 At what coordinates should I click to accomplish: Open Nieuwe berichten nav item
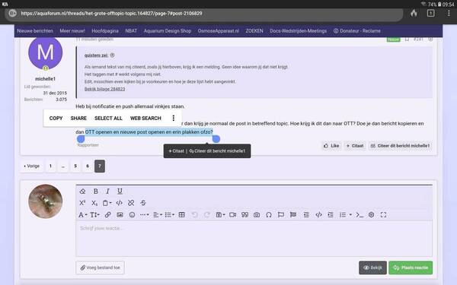pos(35,31)
